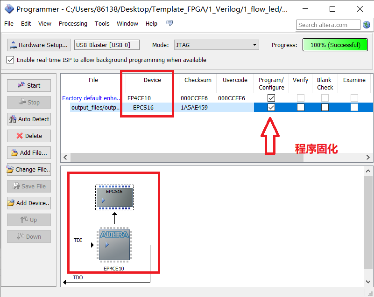Viewport: 374px width, 297px height.
Task: Open the Mode dropdown showing JTAG
Action: (x=217, y=45)
